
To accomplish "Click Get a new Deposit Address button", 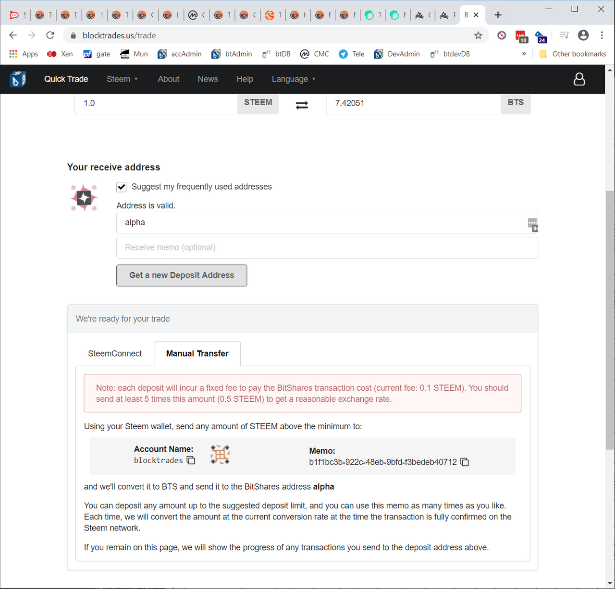I will click(x=182, y=276).
